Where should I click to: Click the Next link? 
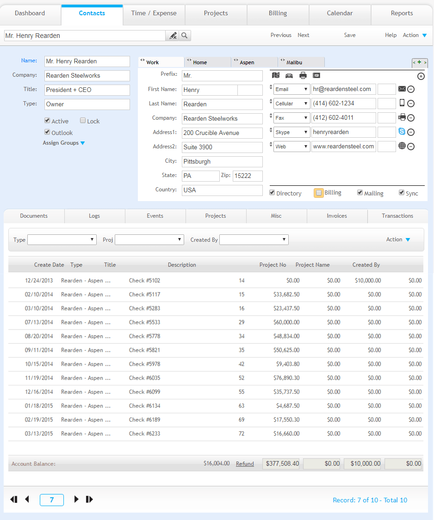[x=303, y=35]
